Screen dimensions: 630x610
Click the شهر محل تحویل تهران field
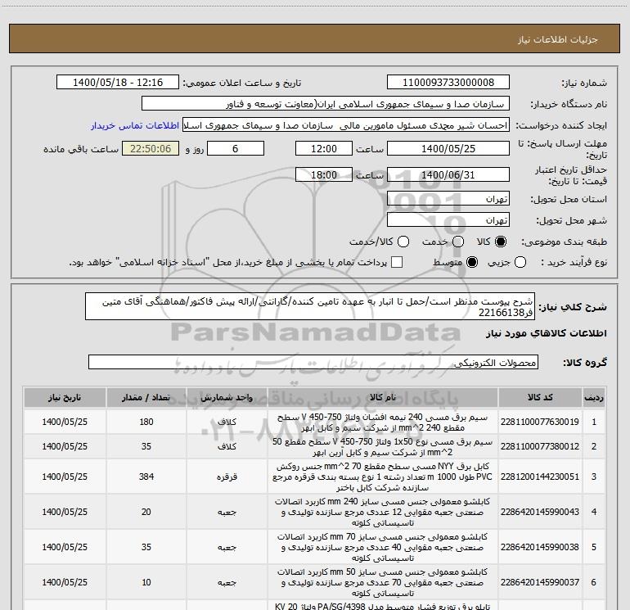pos(448,220)
